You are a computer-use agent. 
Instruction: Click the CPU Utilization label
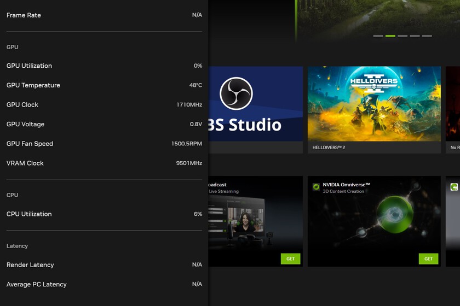click(x=29, y=214)
